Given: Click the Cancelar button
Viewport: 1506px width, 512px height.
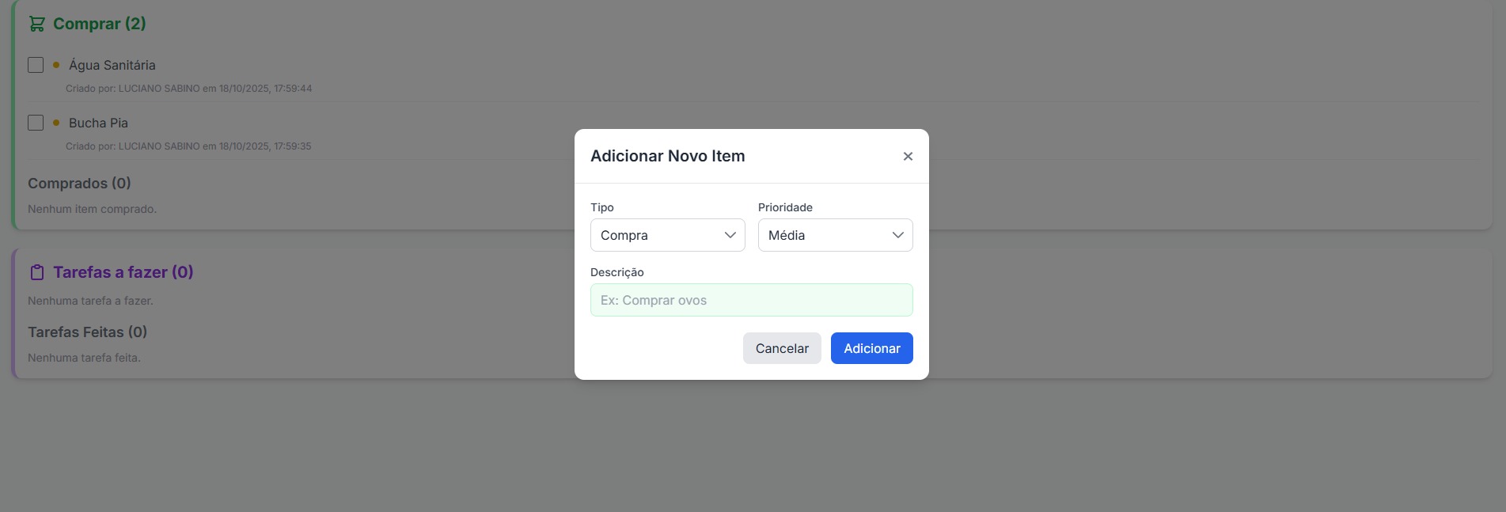Looking at the screenshot, I should 782,348.
